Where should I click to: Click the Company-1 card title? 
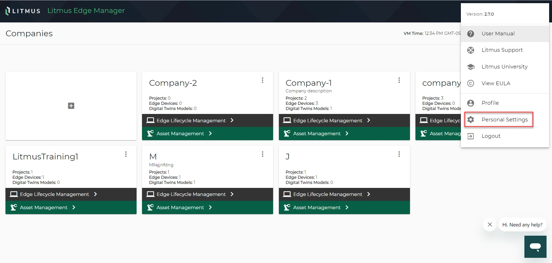click(309, 83)
